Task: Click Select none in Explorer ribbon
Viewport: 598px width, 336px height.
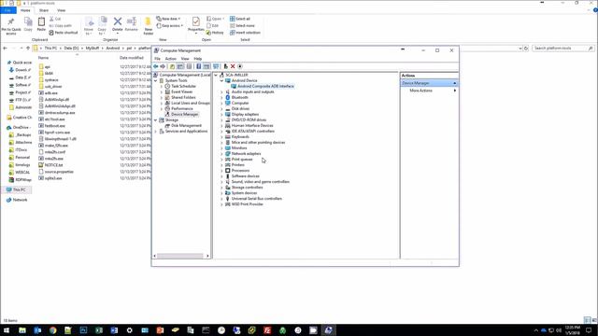Action: point(242,25)
